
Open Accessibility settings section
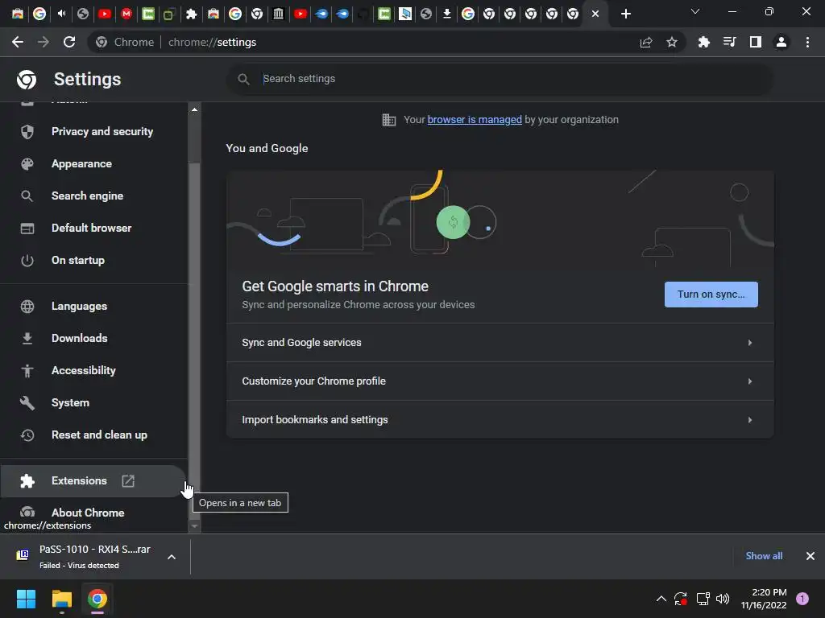[x=93, y=370]
